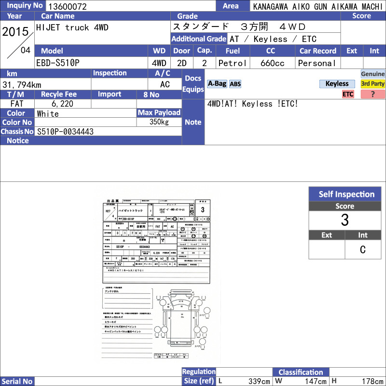This screenshot has height=386, width=386.
Task: Click the Notice header bar
Action: [x=91, y=141]
